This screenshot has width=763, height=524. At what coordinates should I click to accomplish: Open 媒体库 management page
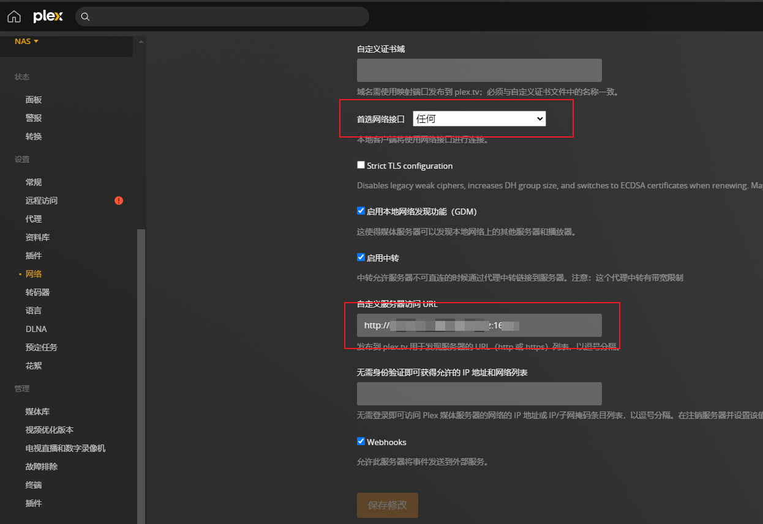point(37,411)
